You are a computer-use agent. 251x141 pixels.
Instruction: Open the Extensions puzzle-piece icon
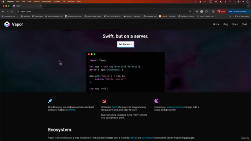[206, 11]
